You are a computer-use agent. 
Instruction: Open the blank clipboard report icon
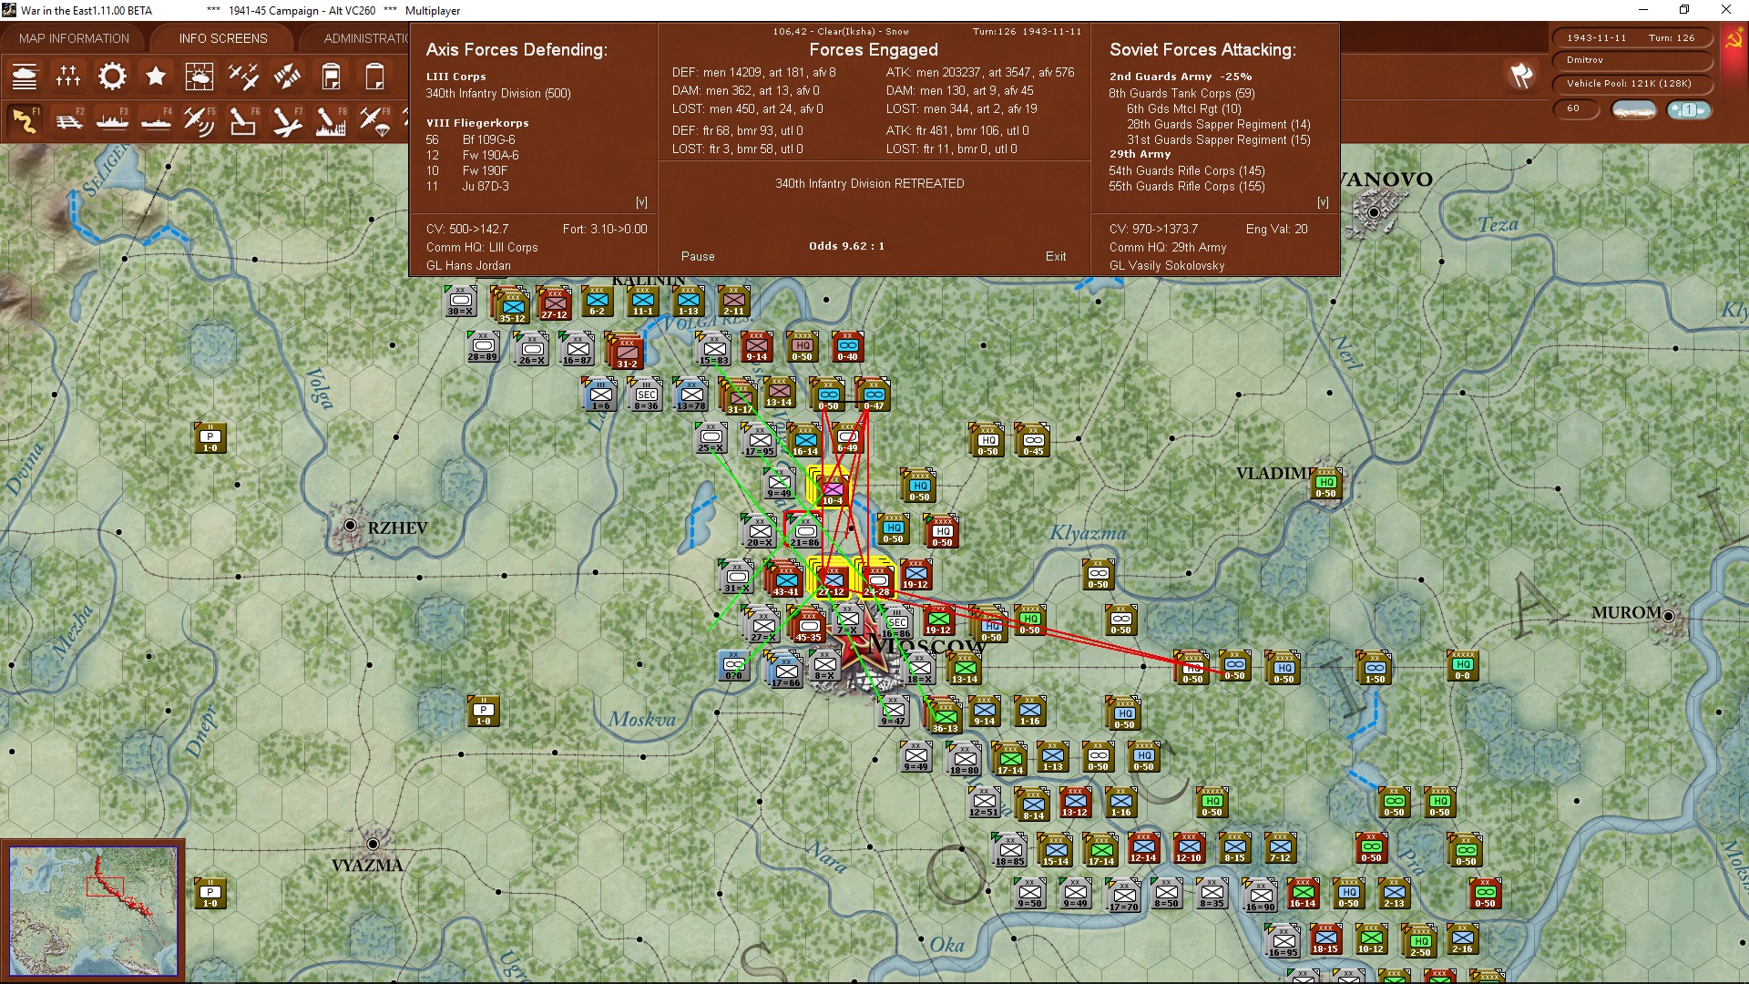tap(374, 77)
